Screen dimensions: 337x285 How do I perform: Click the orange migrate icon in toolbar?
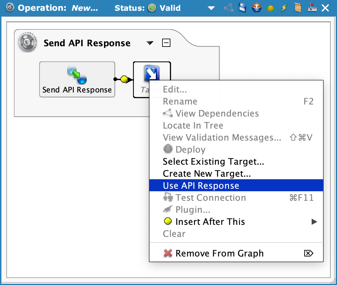coord(270,8)
